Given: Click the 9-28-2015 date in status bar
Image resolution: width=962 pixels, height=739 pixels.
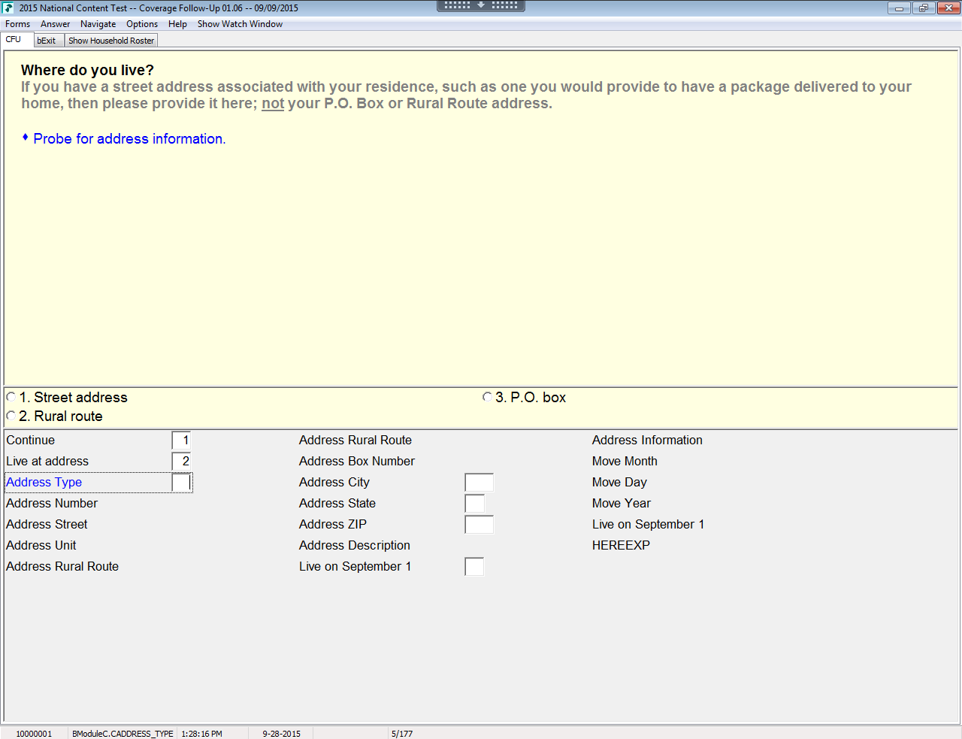Looking at the screenshot, I should click(281, 734).
